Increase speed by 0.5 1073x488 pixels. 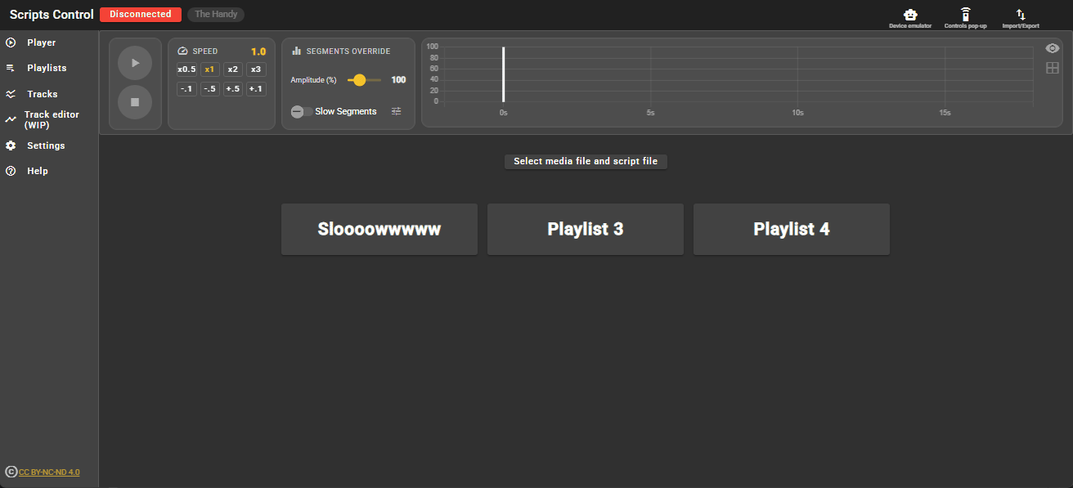pos(233,89)
